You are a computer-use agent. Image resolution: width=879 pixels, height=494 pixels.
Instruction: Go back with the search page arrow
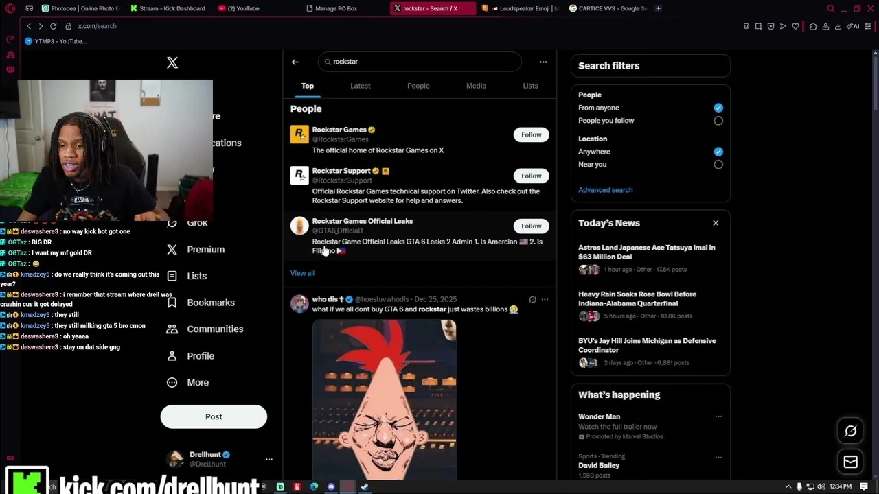coord(295,62)
